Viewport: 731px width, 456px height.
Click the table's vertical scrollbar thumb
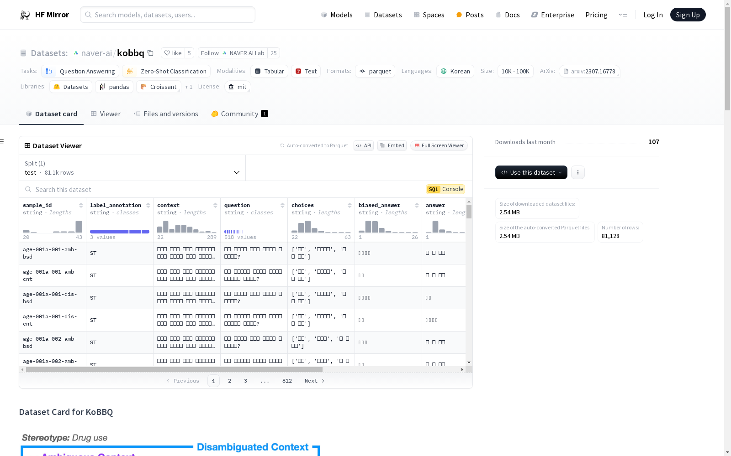pos(469,212)
